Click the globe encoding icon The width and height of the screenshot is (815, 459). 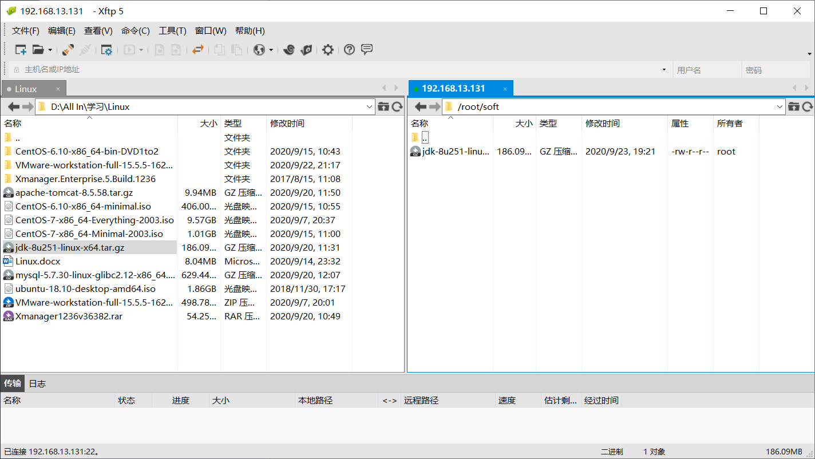pos(259,50)
